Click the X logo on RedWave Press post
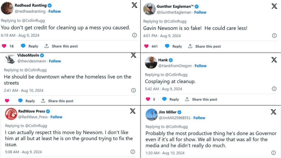 click(x=133, y=111)
